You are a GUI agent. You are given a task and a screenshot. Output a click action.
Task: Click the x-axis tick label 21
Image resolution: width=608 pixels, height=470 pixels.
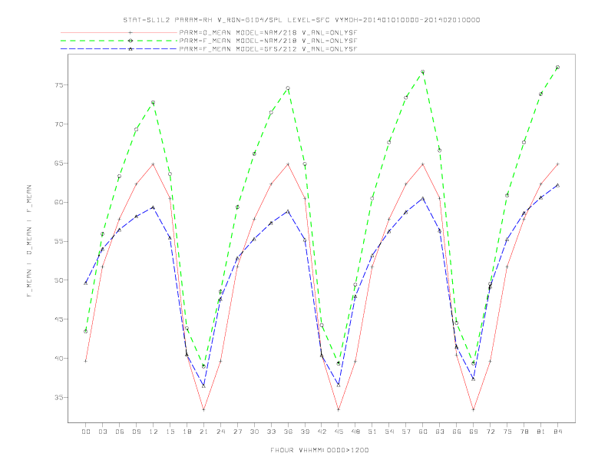point(203,432)
